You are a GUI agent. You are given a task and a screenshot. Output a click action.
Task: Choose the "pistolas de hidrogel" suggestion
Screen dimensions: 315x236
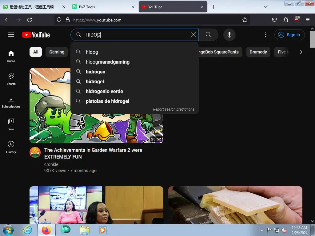click(x=135, y=101)
